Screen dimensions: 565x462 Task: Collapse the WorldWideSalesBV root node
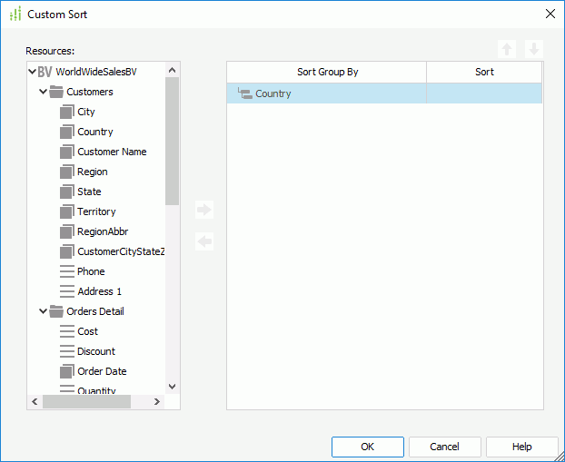[33, 72]
